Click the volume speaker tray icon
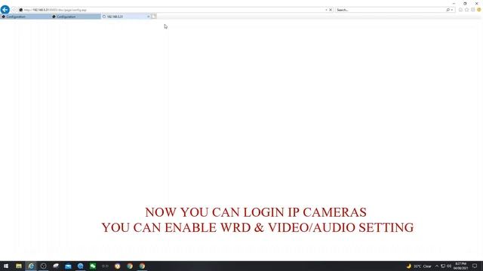This screenshot has width=483, height=271. (x=449, y=266)
